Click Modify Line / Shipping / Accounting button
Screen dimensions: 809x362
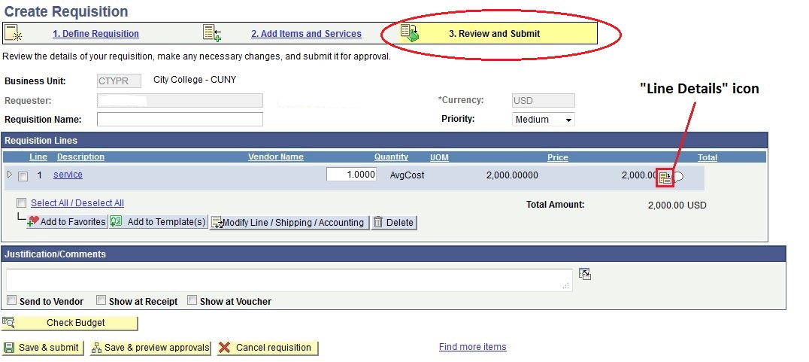click(x=289, y=222)
